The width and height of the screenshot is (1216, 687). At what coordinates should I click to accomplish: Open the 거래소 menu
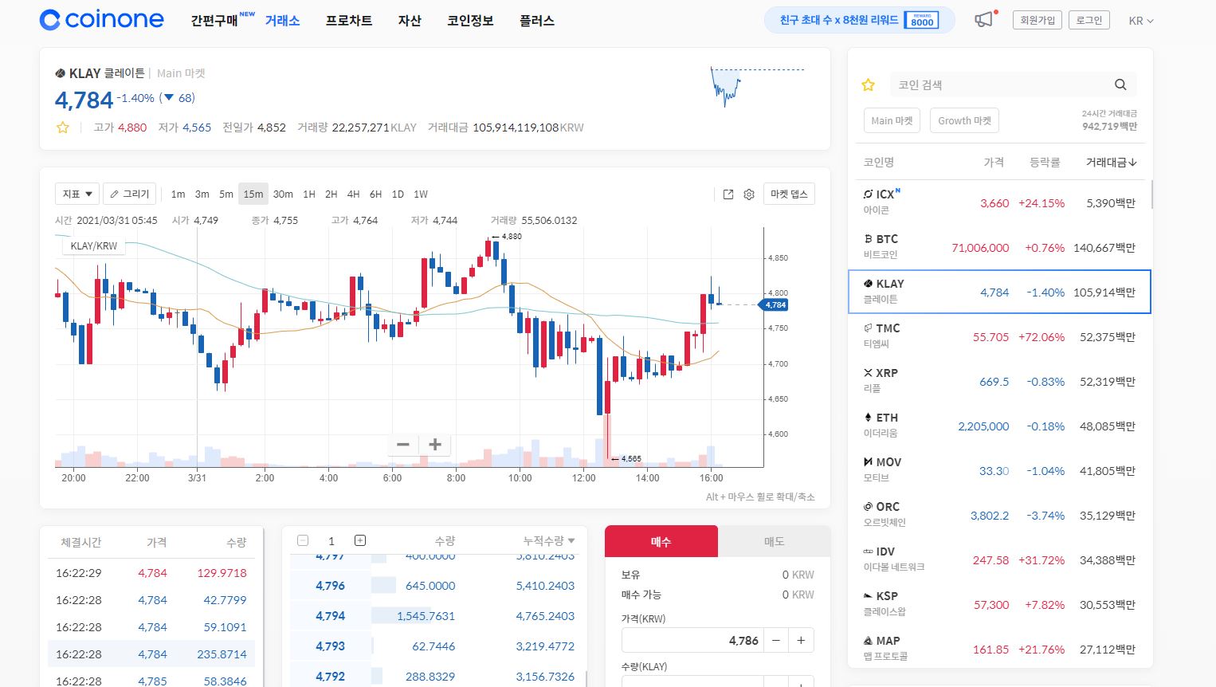[283, 21]
